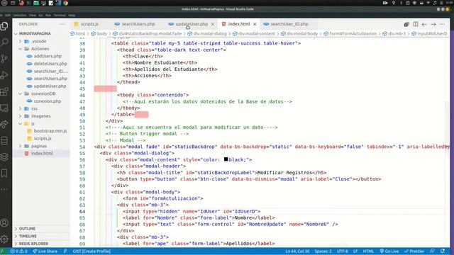Open the Accounts icon
Viewport: 454px width, 255px height.
(x=4, y=223)
